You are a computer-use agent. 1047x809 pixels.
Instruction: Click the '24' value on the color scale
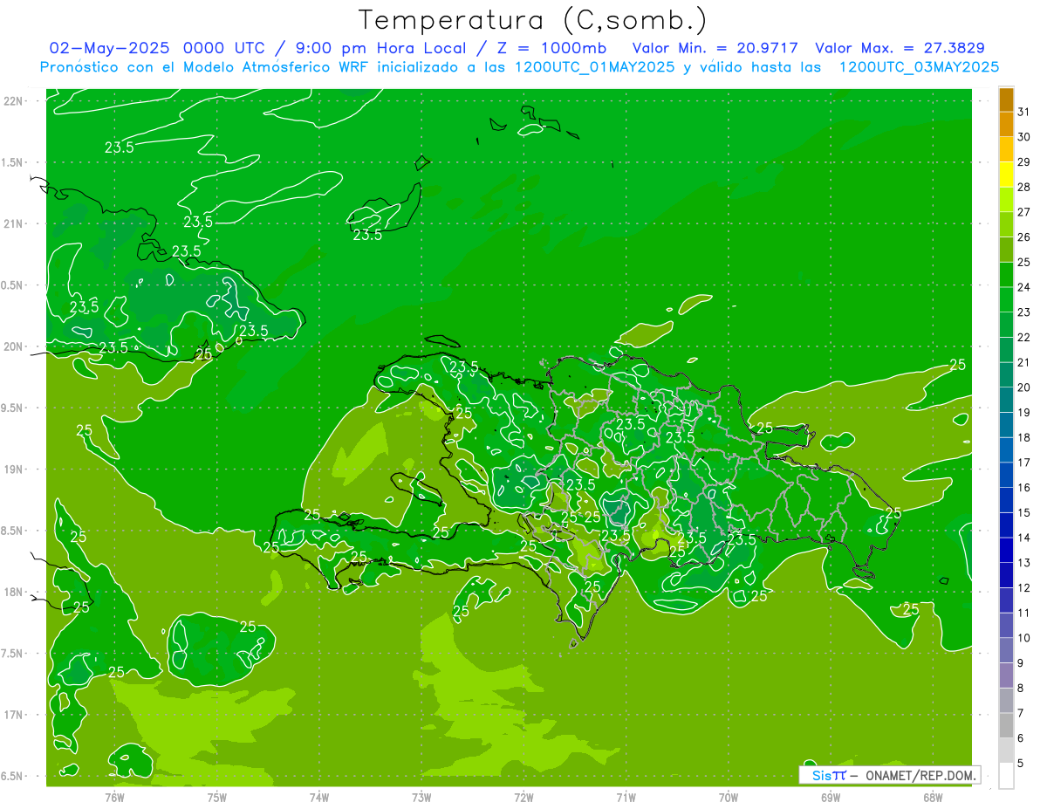coord(1024,287)
